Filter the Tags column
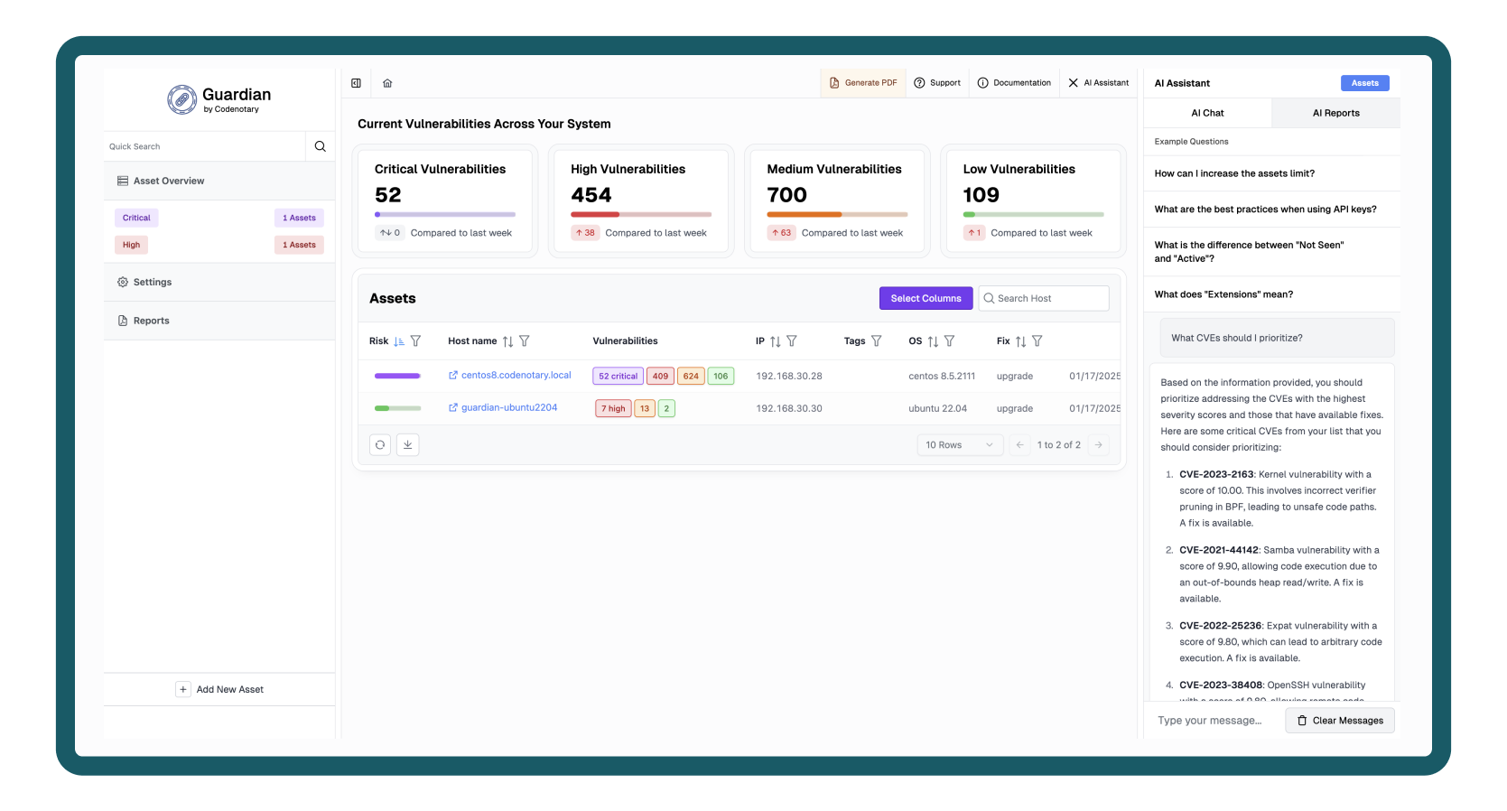This screenshot has height=811, width=1507. pyautogui.click(x=877, y=341)
